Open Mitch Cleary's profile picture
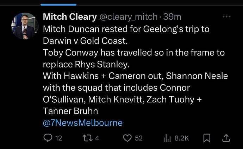This screenshot has width=243, height=149. (25, 26)
